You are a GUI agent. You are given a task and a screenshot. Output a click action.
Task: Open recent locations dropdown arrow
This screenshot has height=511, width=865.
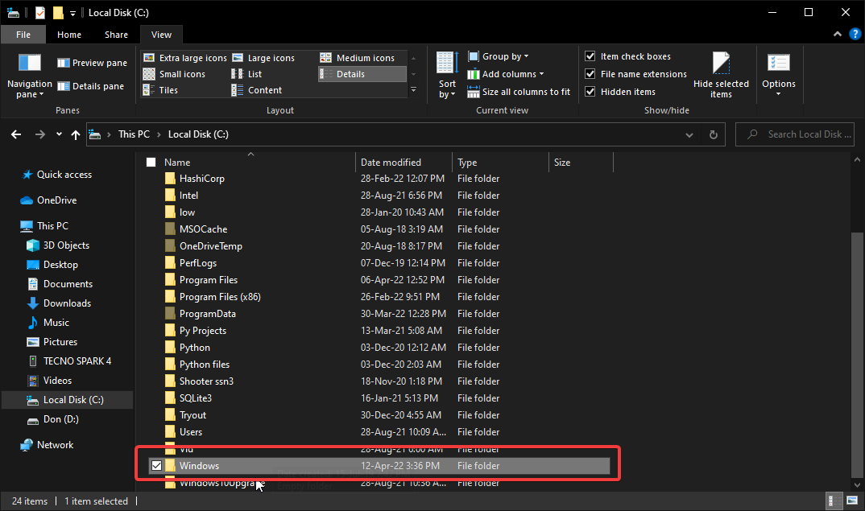pyautogui.click(x=59, y=134)
